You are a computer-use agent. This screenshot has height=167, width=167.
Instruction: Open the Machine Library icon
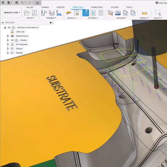point(118,13)
